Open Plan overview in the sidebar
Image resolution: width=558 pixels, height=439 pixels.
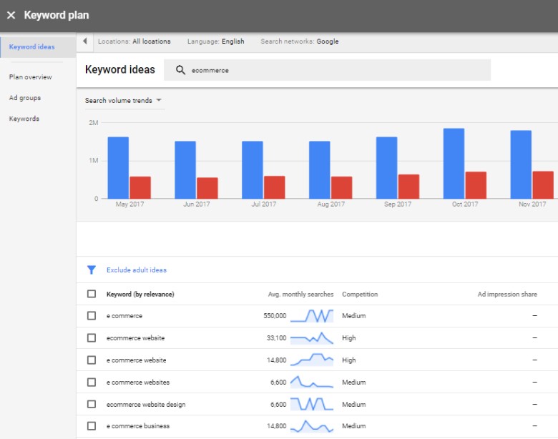pyautogui.click(x=30, y=77)
